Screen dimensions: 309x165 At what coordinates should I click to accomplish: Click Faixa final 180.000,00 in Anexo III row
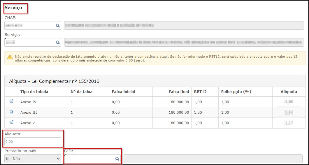[x=179, y=113]
